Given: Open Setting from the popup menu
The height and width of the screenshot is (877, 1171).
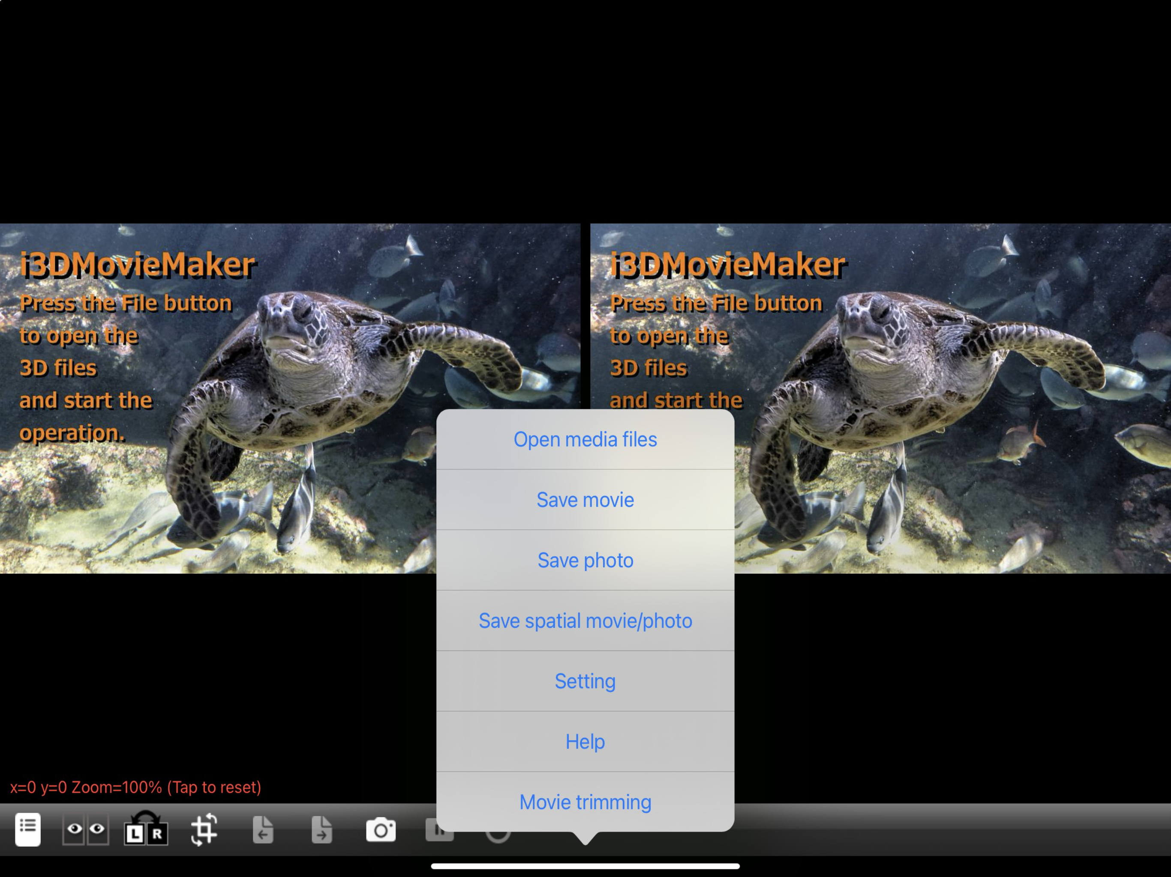Looking at the screenshot, I should pyautogui.click(x=585, y=681).
